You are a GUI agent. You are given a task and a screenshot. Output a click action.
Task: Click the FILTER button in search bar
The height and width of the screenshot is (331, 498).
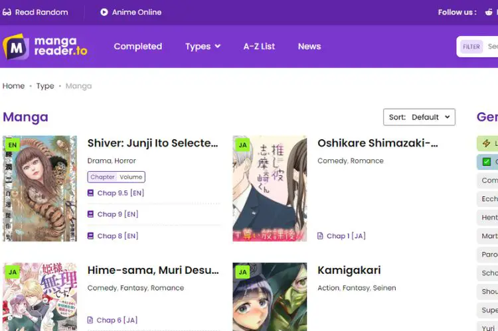point(471,46)
